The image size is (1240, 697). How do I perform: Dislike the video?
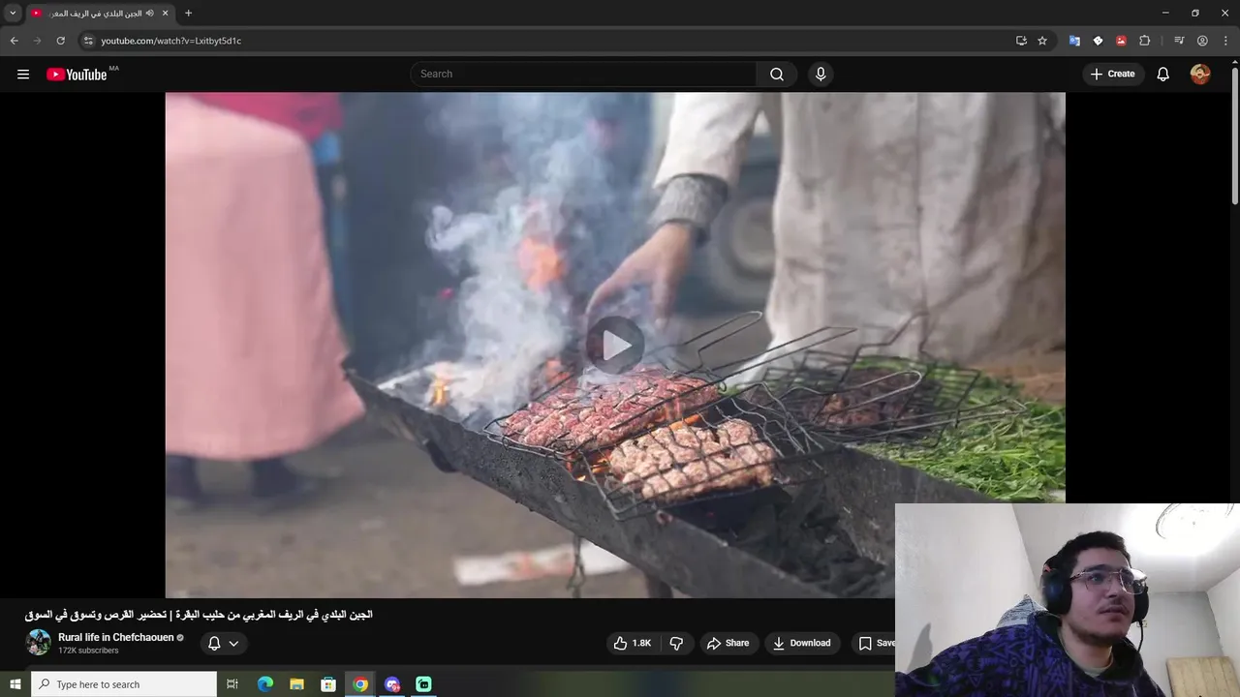tap(676, 643)
